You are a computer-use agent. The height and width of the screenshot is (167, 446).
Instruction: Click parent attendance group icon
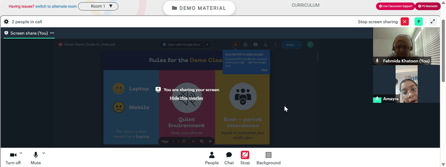coord(243,97)
